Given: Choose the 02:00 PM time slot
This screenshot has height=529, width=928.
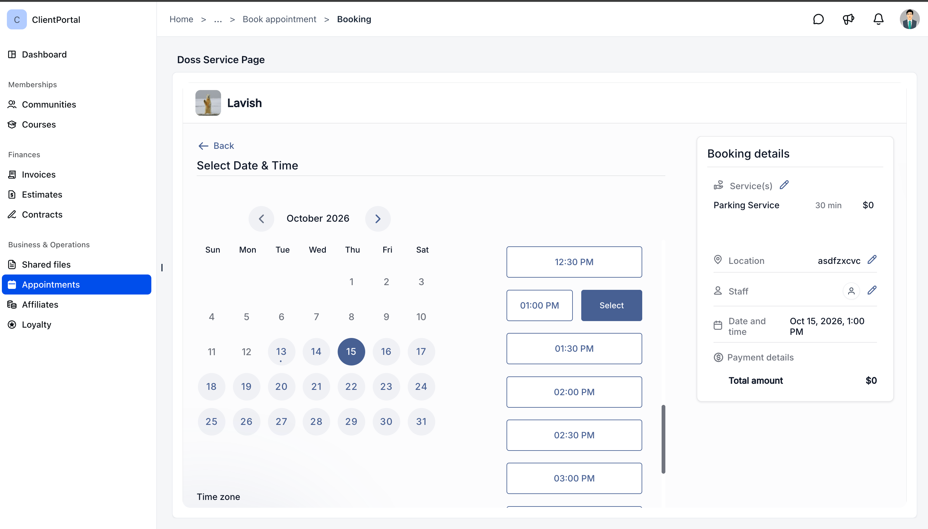Looking at the screenshot, I should coord(574,392).
